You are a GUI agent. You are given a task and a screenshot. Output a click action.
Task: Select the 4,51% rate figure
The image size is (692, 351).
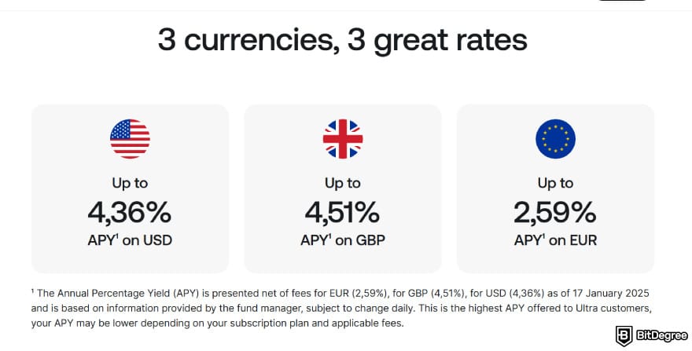pos(343,212)
